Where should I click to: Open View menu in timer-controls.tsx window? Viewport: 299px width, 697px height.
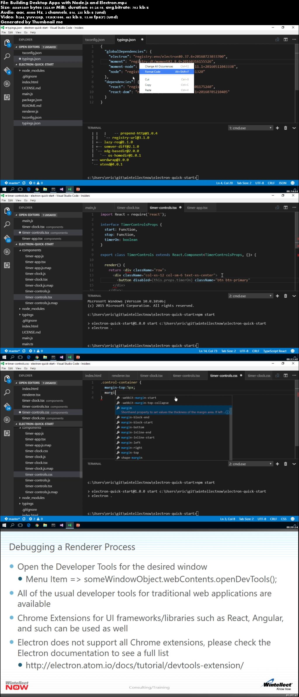coord(18,200)
